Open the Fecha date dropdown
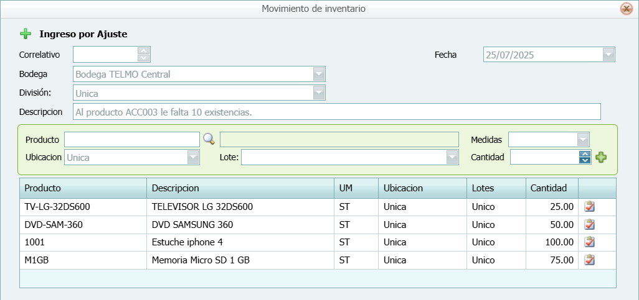639x300 pixels. (x=608, y=55)
